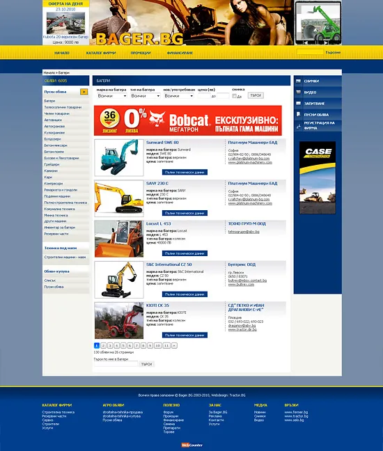The image size is (383, 451).
Task: Click the yellow arrow button beside Пусни обява
Action: (84, 92)
